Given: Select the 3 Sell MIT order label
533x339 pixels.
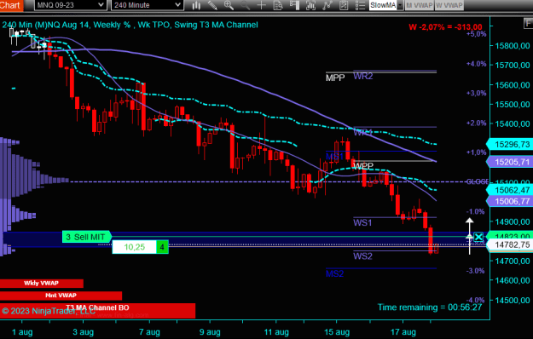Looking at the screenshot, I should 87,237.
